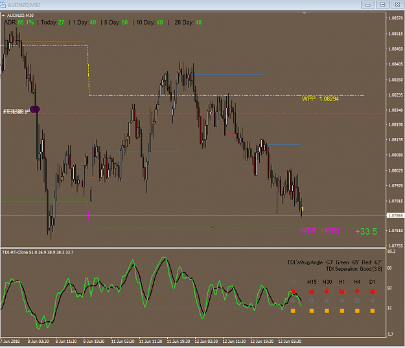Click the 1.08570 price scale label

[x=396, y=18]
